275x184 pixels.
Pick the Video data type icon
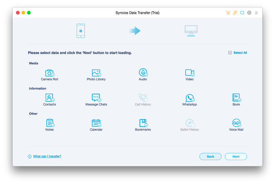tap(190, 73)
